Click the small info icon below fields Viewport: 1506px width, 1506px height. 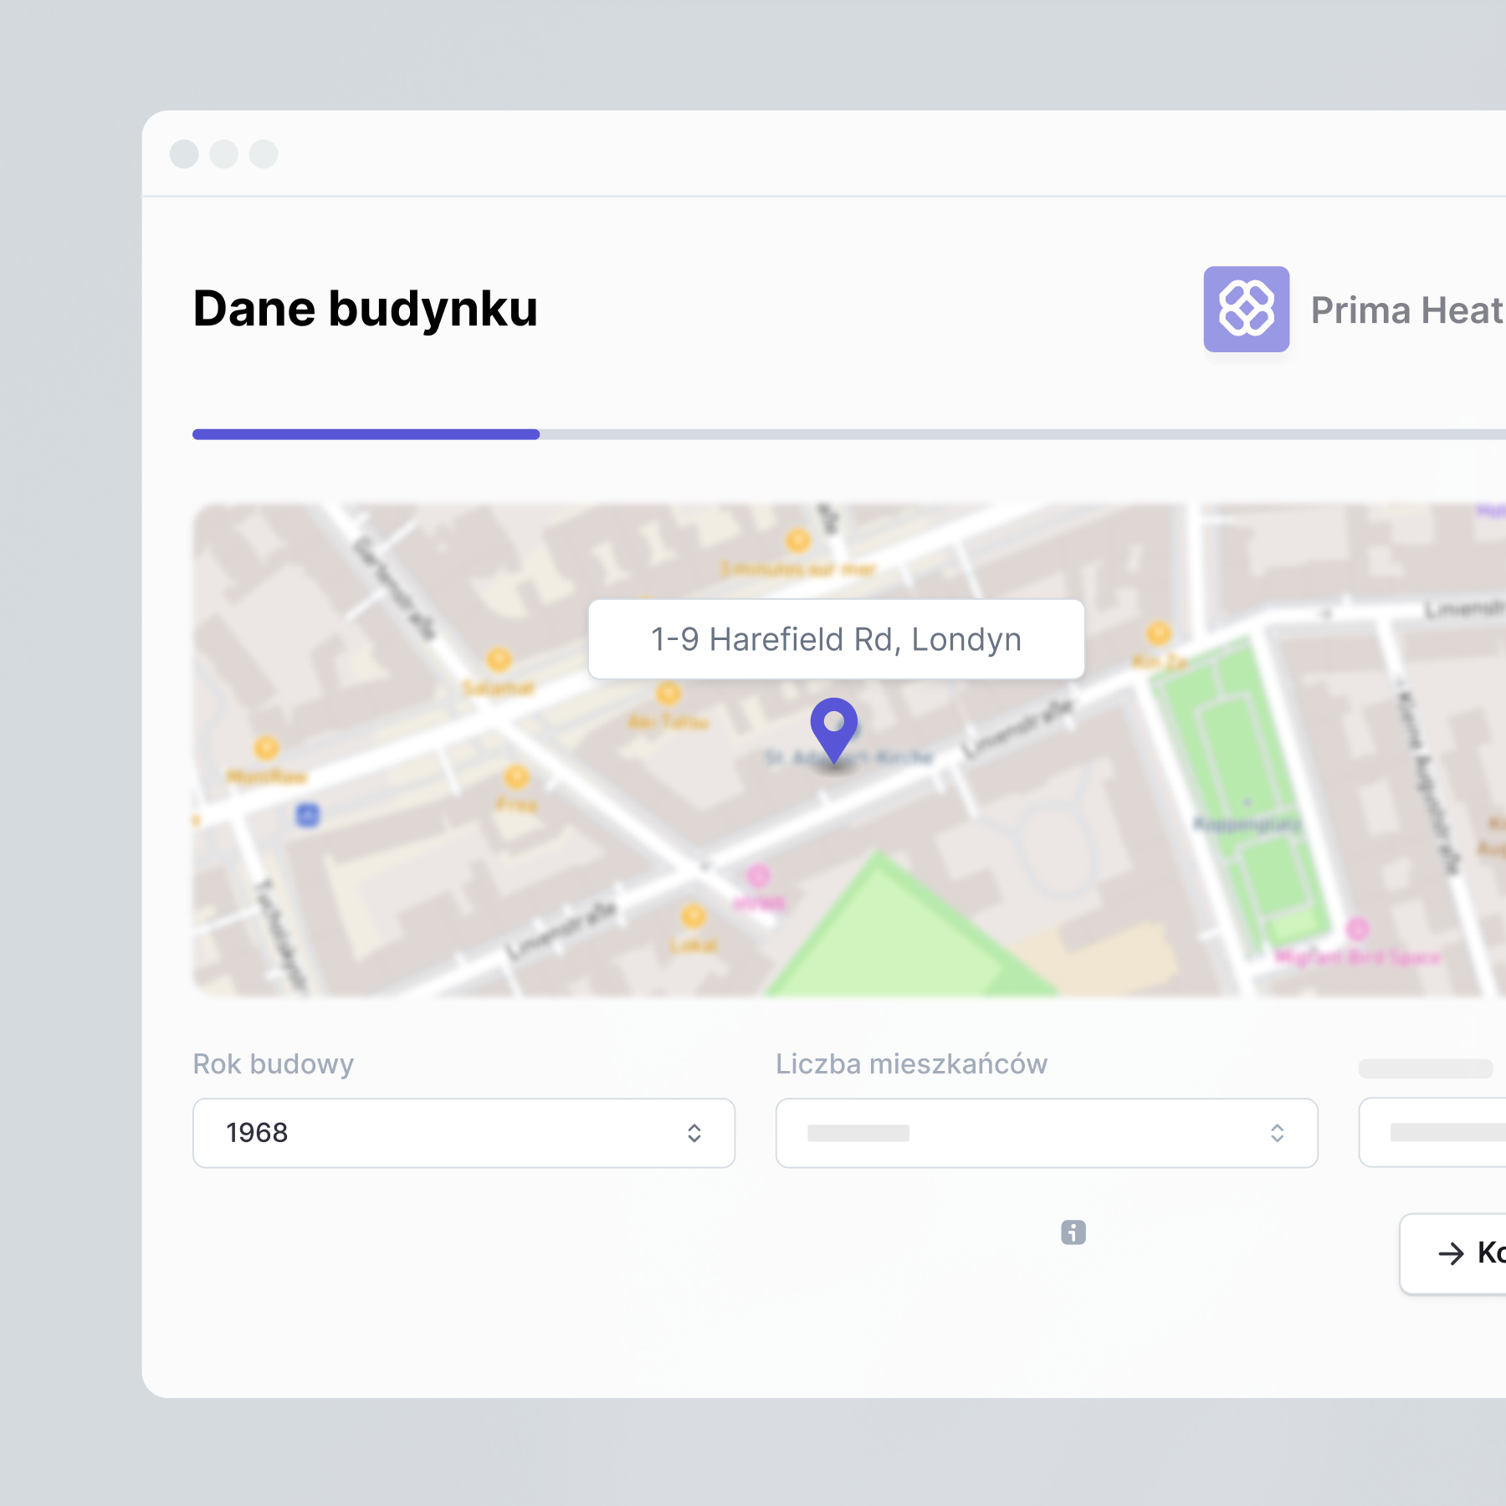(1073, 1232)
